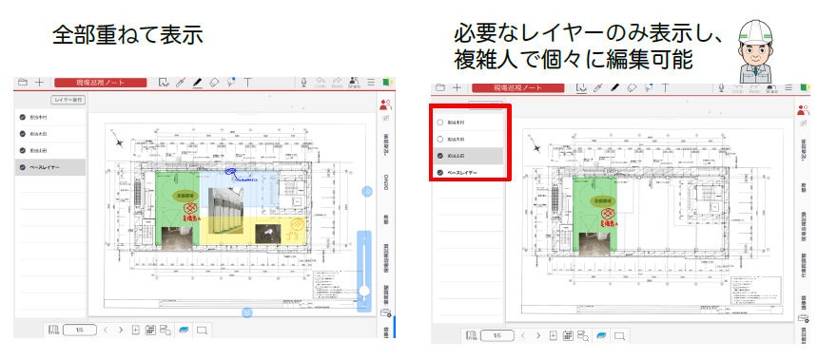Click microphone icon in 全部重ねて表示 screenshot
818x359 pixels.
[x=303, y=83]
